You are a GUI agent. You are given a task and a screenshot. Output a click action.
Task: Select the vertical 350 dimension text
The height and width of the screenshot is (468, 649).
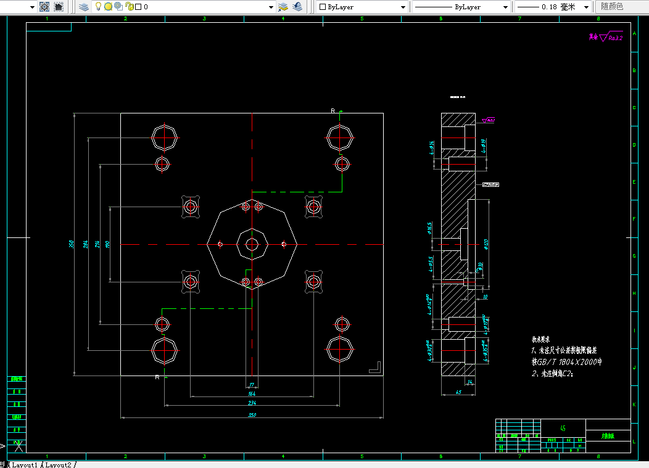(71, 244)
